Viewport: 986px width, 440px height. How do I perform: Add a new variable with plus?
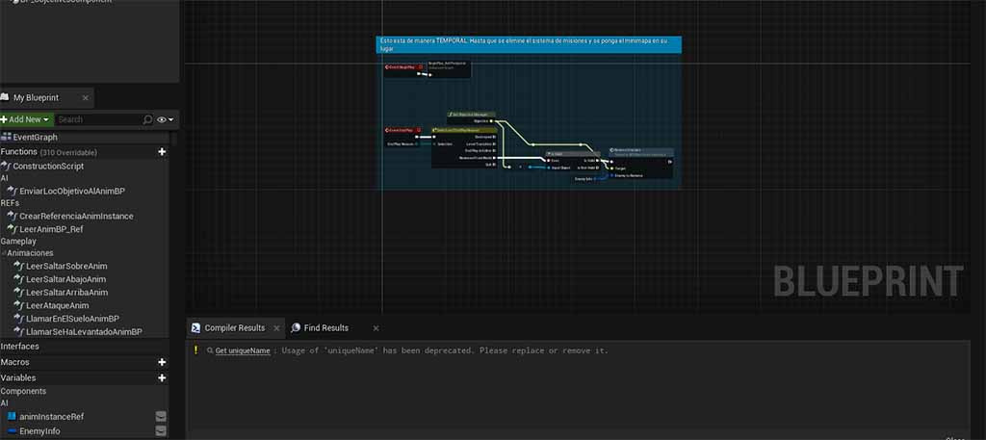162,377
